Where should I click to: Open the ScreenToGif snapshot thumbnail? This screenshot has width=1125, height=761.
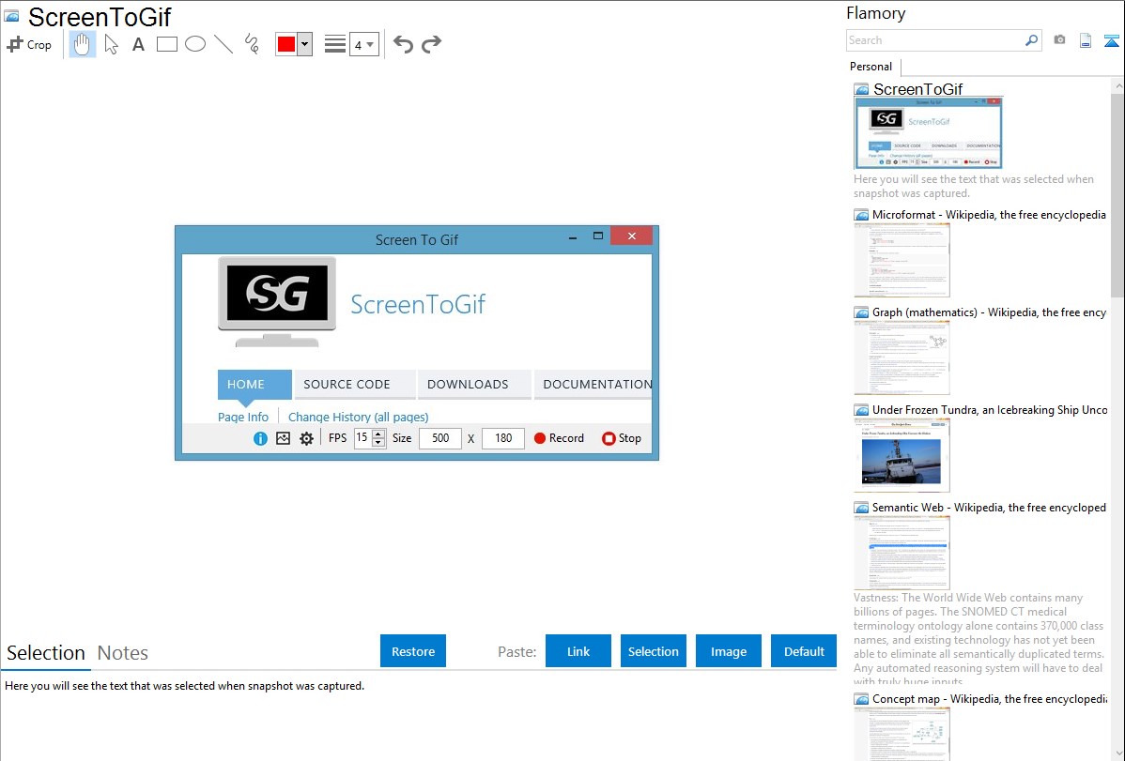(x=929, y=133)
